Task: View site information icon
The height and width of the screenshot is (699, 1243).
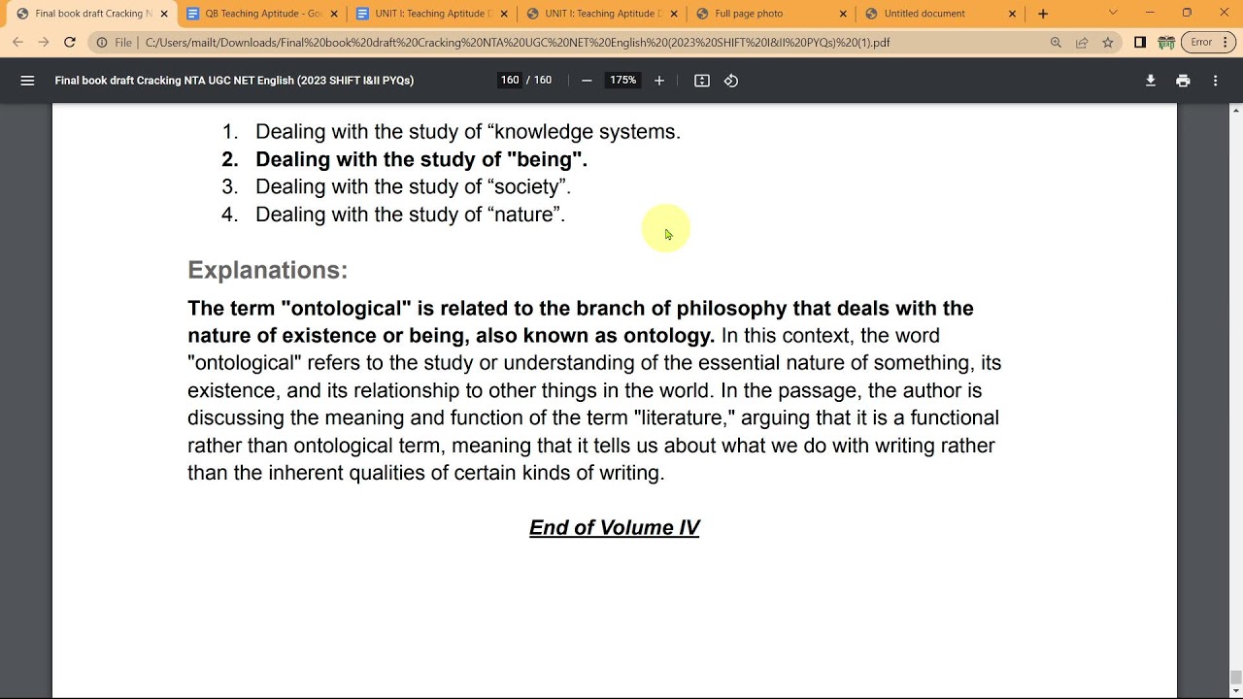Action: [x=102, y=43]
